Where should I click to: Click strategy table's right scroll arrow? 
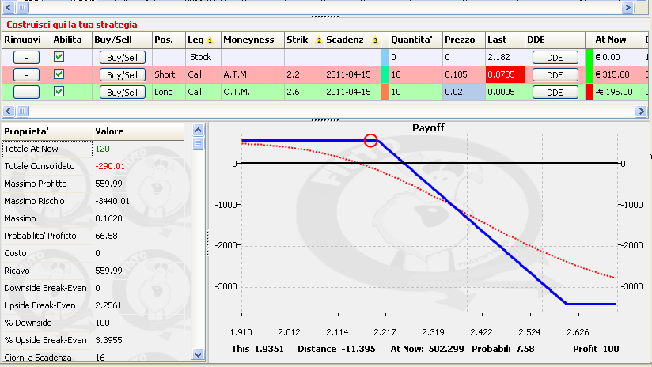click(641, 111)
